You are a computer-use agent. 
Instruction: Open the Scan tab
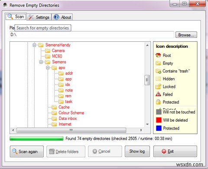click(x=16, y=17)
